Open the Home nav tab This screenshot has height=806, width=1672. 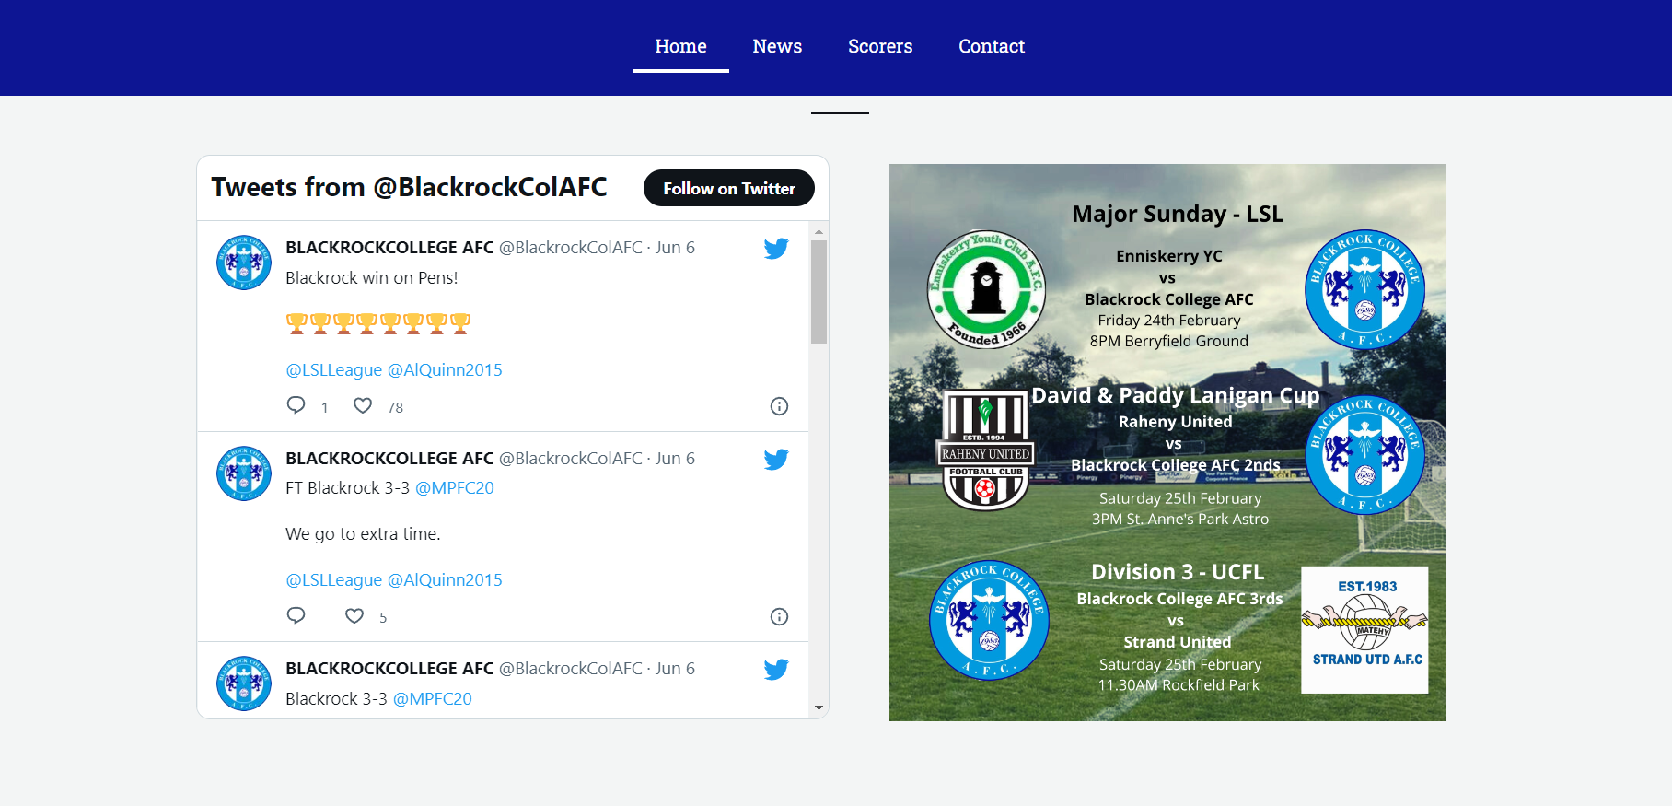point(680,46)
